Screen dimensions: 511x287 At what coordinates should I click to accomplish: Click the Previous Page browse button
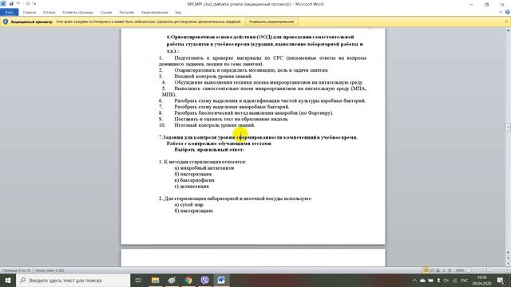pos(508,258)
